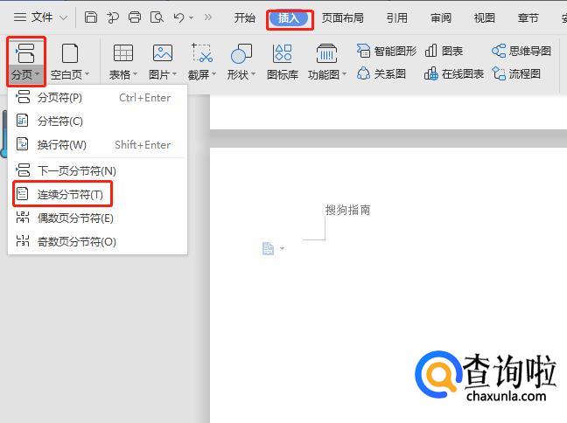The width and height of the screenshot is (567, 423).
Task: Select the 截屏 screenshot tool
Action: tap(202, 60)
